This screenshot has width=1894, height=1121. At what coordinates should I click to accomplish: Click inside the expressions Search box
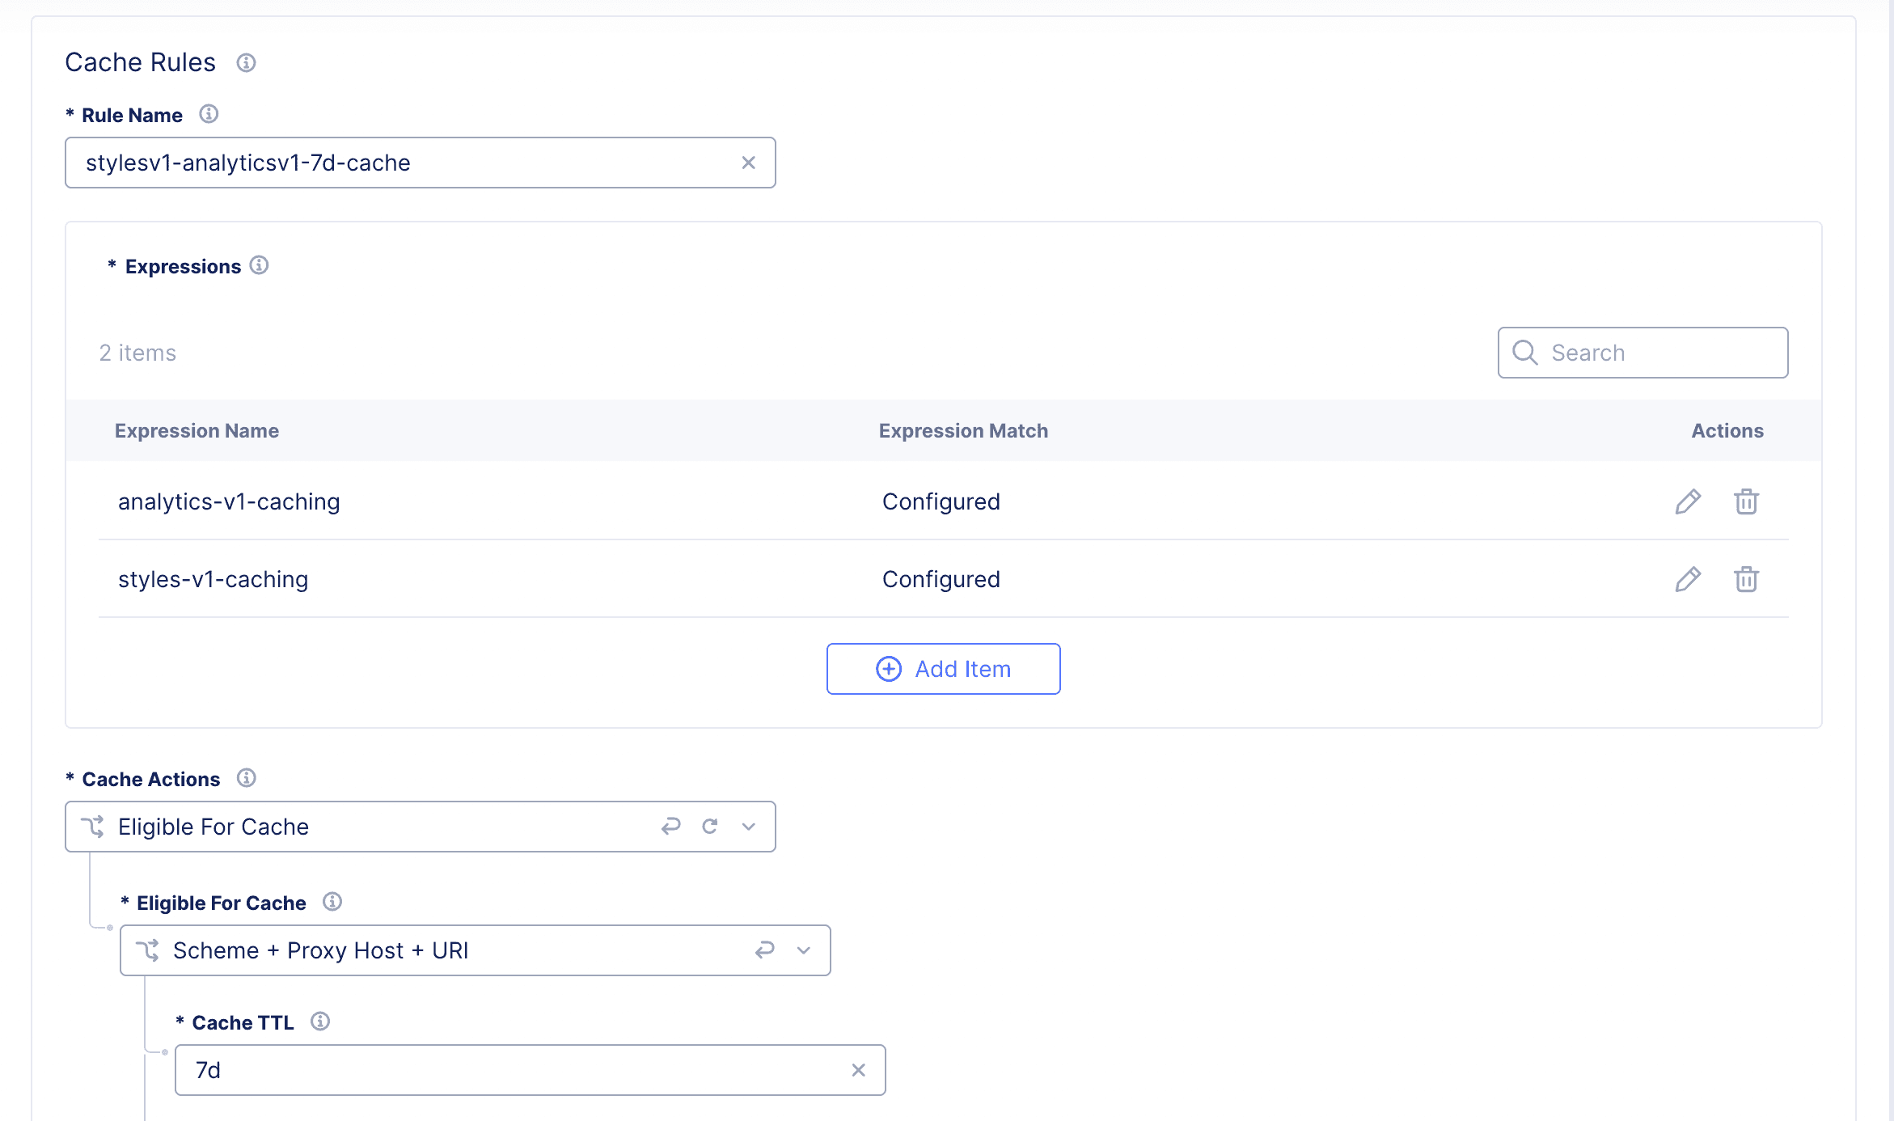1642,353
